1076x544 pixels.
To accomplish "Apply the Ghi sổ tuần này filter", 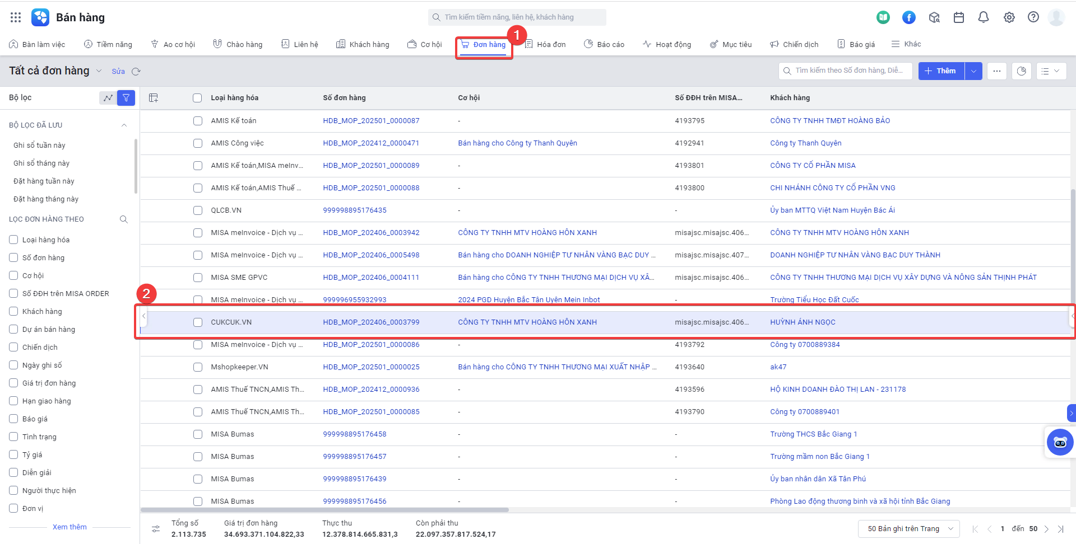I will (39, 146).
